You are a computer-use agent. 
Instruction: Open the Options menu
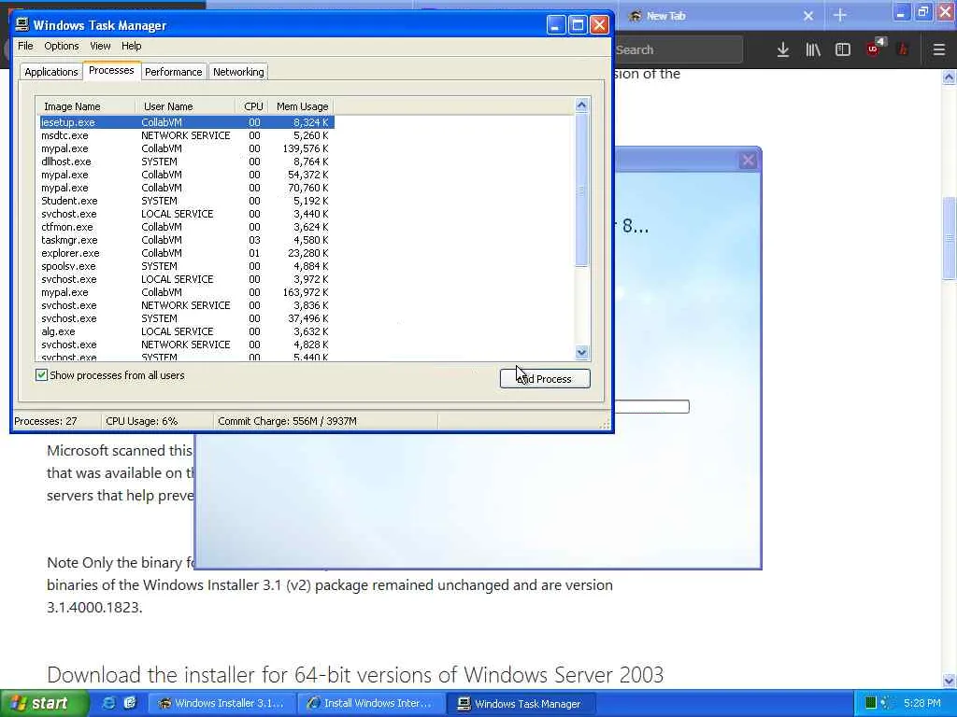pyautogui.click(x=62, y=46)
